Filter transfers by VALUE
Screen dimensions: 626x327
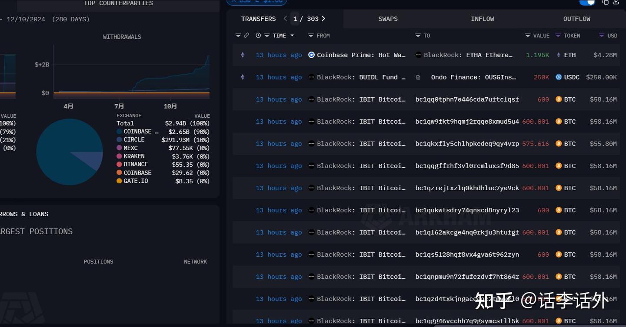pyautogui.click(x=528, y=36)
